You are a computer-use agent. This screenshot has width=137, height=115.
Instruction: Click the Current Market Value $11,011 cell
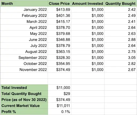(x=59, y=106)
